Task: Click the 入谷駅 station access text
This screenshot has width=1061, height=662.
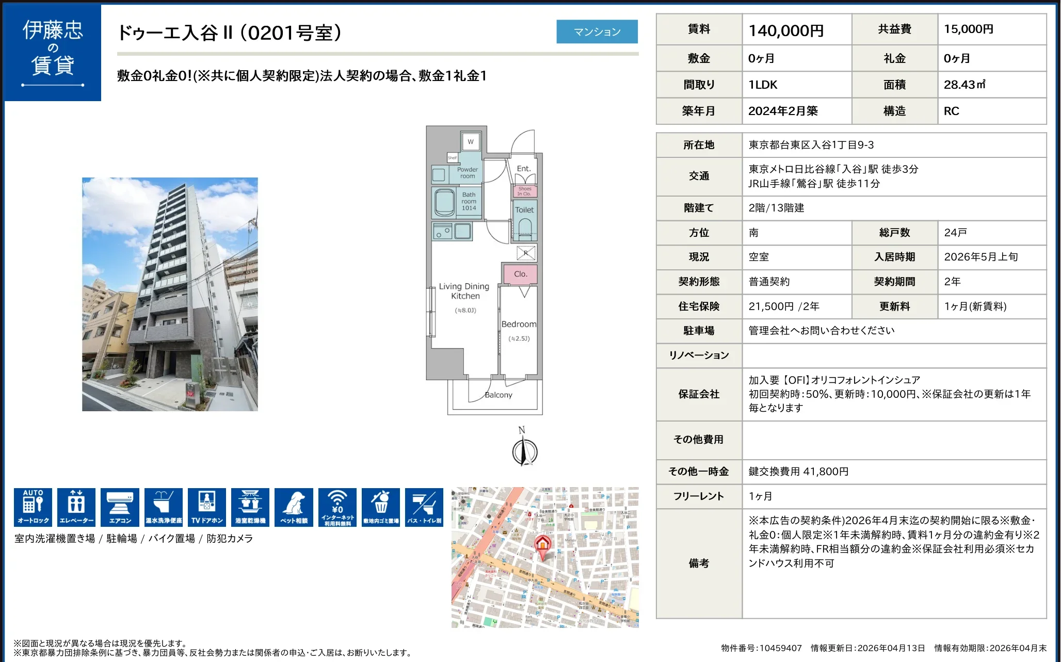Action: (x=833, y=169)
